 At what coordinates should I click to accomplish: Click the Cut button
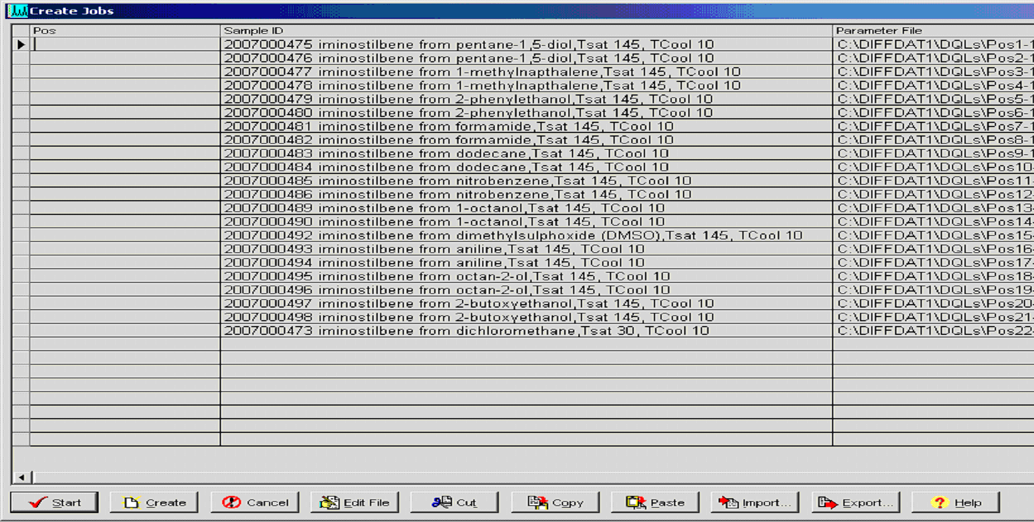pyautogui.click(x=454, y=502)
